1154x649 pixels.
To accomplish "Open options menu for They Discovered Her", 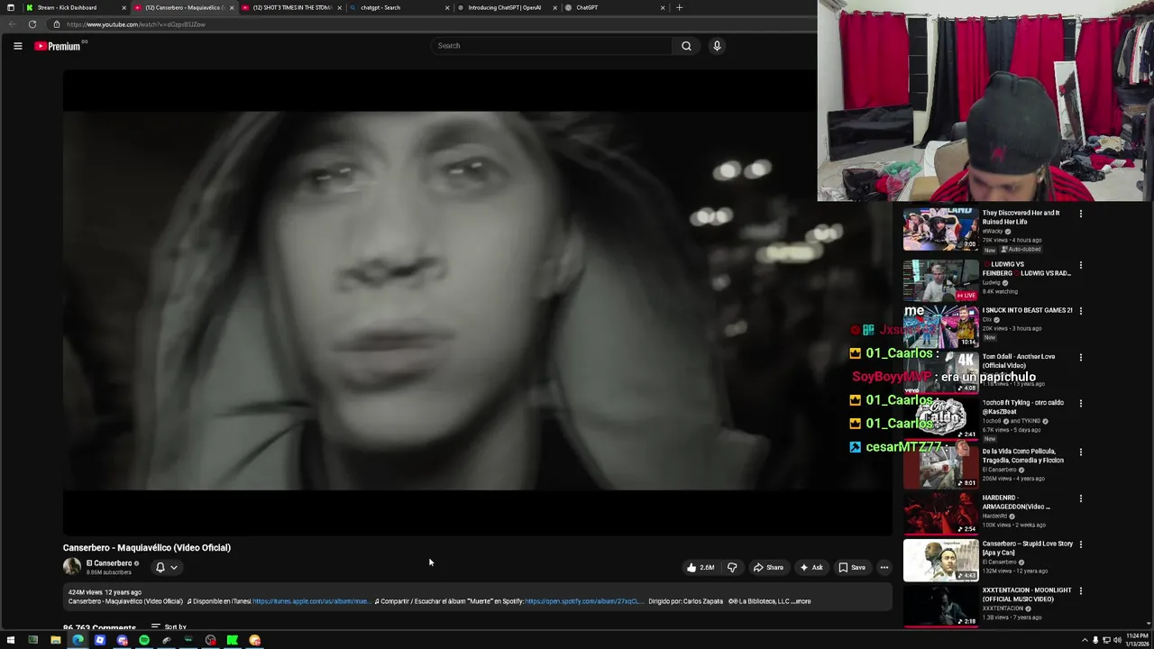I will point(1081,214).
